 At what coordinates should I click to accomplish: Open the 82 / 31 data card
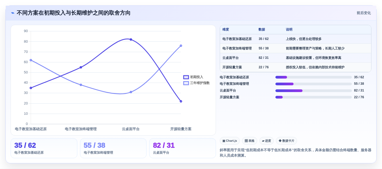[183, 148]
